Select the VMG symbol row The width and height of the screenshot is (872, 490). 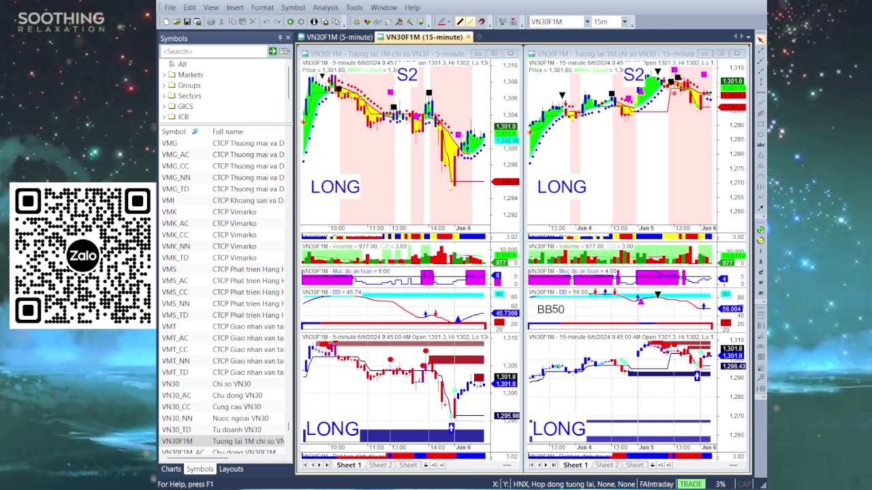[x=222, y=143]
